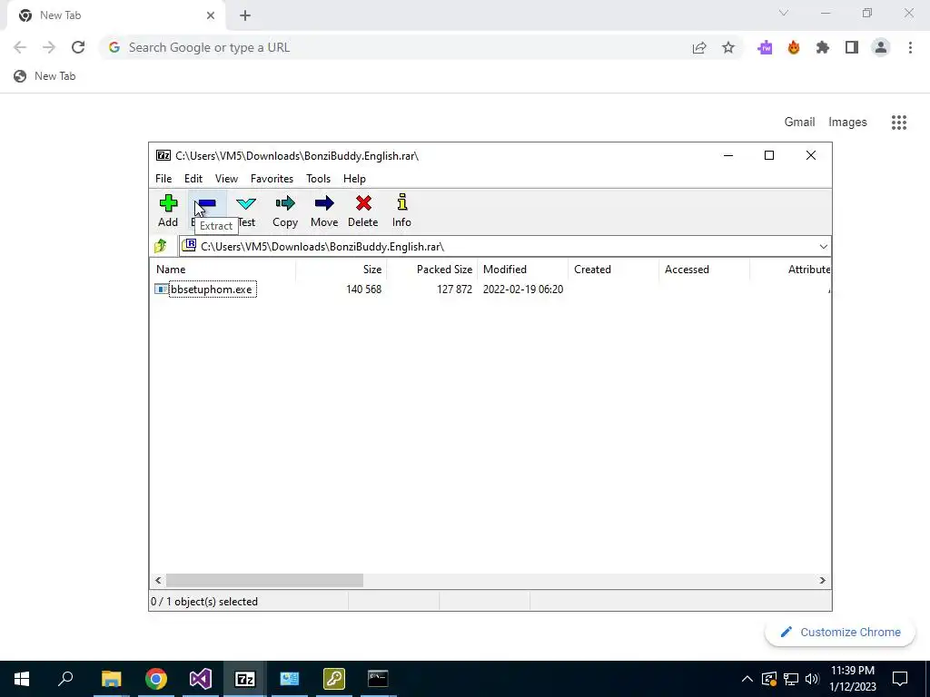Viewport: 930px width, 697px height.
Task: Sort by the Name column header
Action: (223, 269)
